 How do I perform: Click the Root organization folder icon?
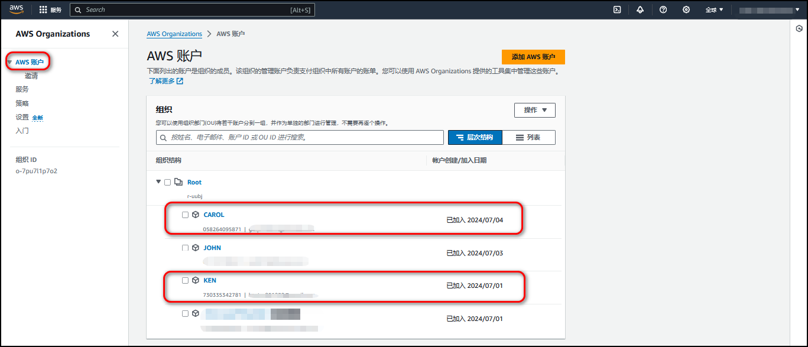[179, 182]
